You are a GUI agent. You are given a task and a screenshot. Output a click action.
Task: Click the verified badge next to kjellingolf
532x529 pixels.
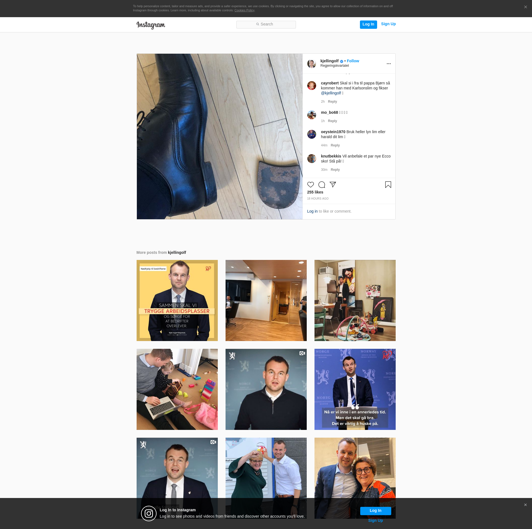[x=342, y=61]
